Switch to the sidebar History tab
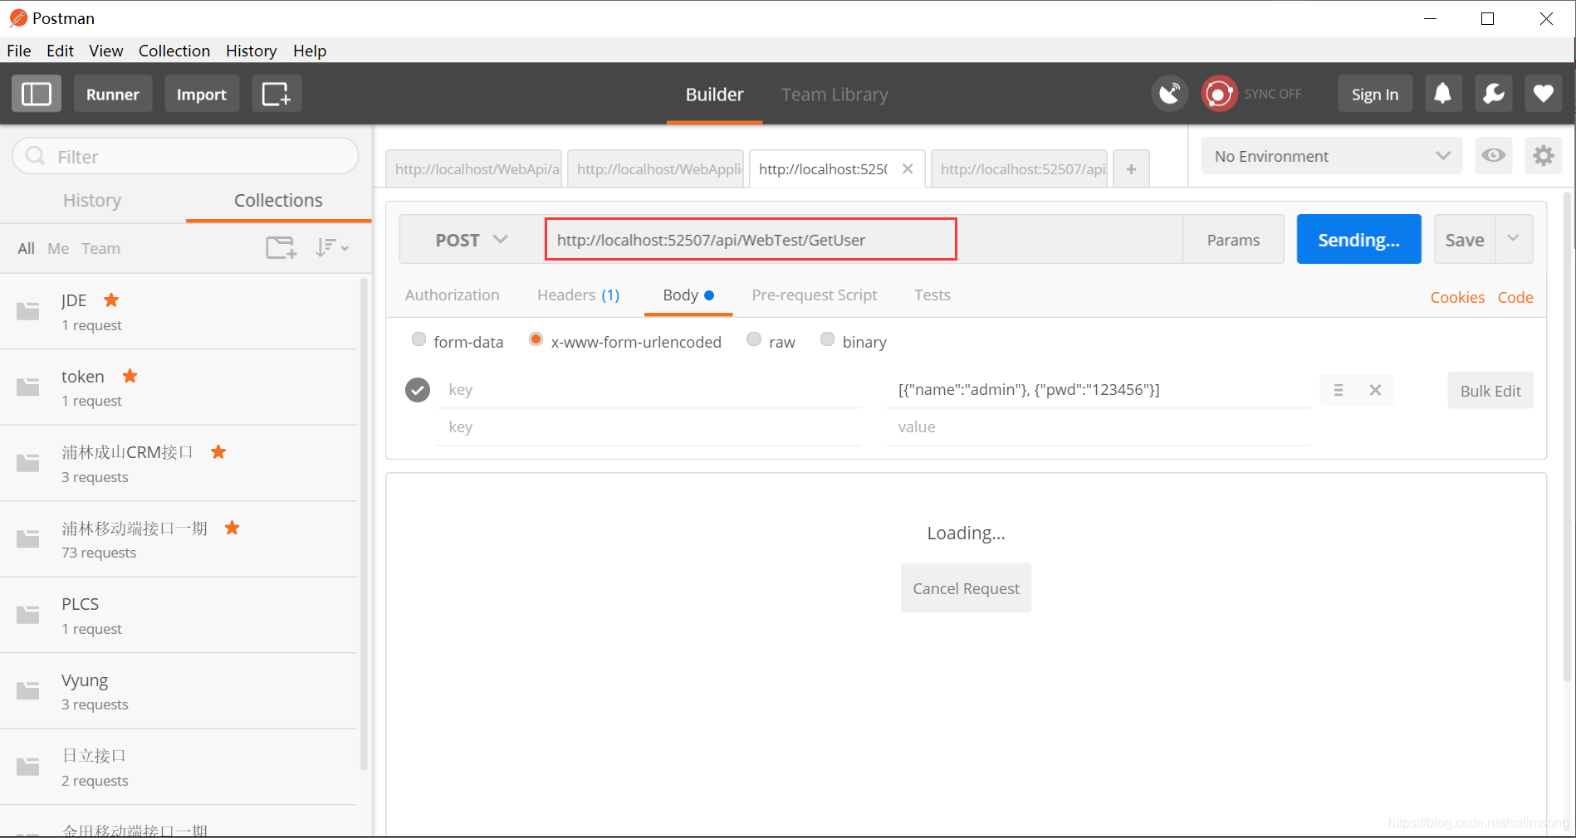The height and width of the screenshot is (838, 1576). [92, 200]
